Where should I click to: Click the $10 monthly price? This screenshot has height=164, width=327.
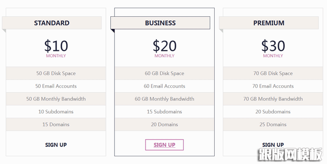(x=56, y=46)
